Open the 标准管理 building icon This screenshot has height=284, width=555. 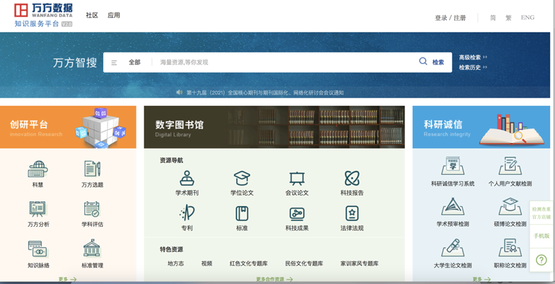[x=92, y=248]
